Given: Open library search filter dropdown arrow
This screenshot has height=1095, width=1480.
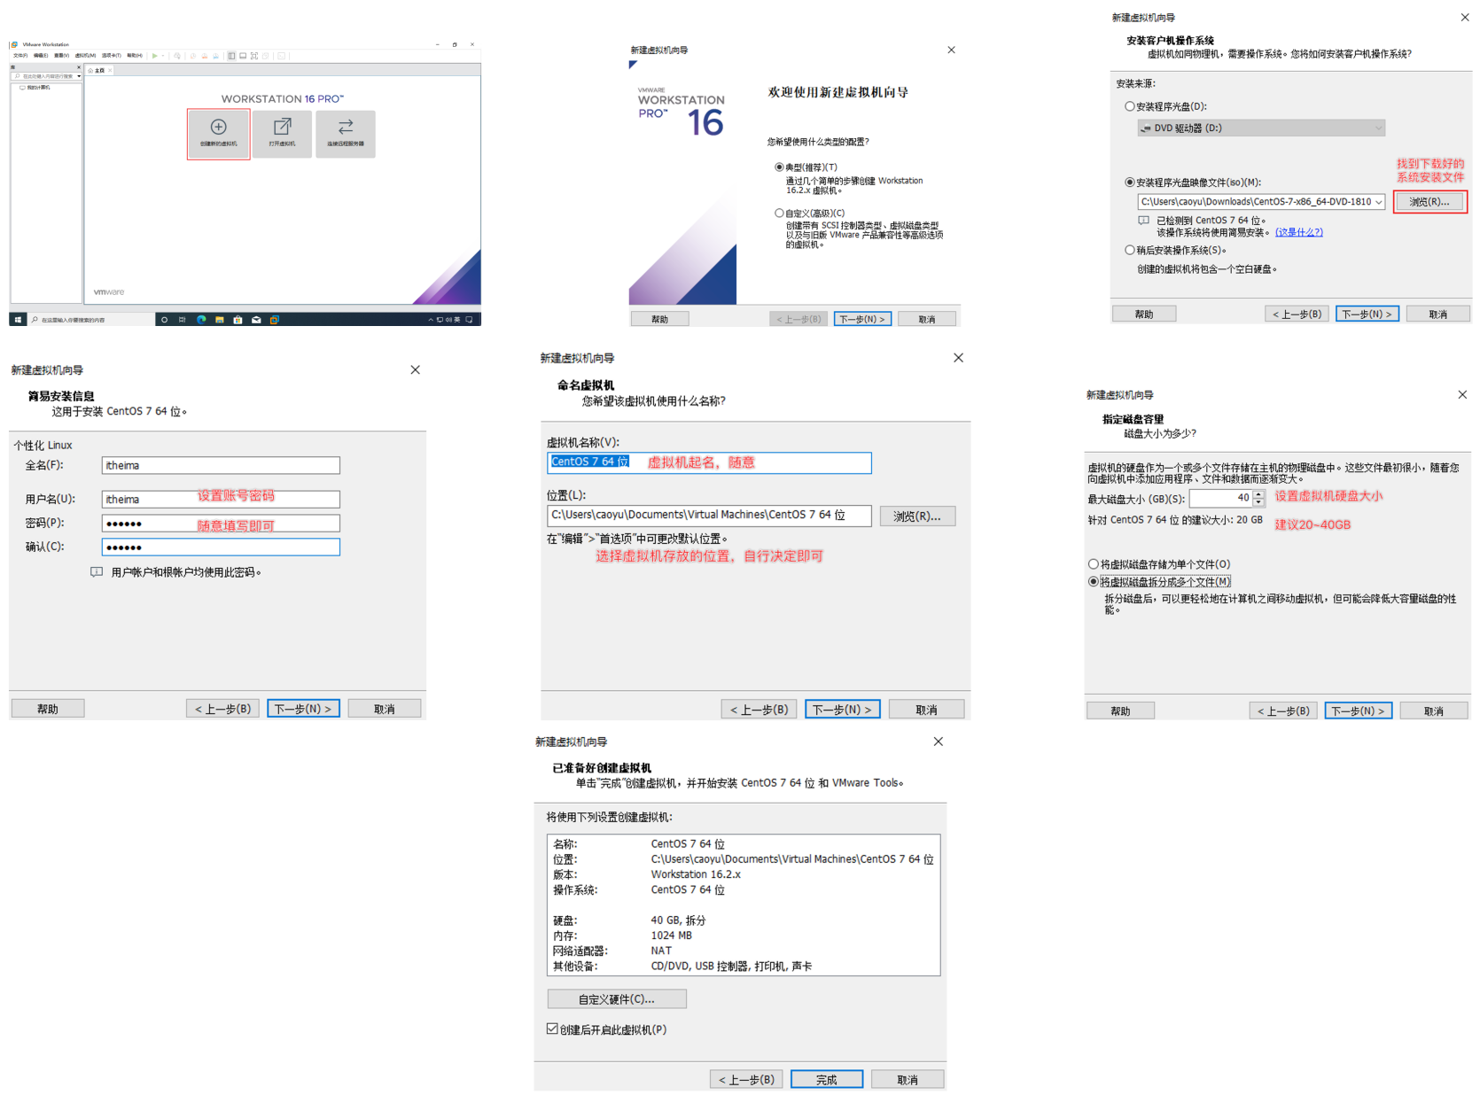Looking at the screenshot, I should pyautogui.click(x=79, y=76).
